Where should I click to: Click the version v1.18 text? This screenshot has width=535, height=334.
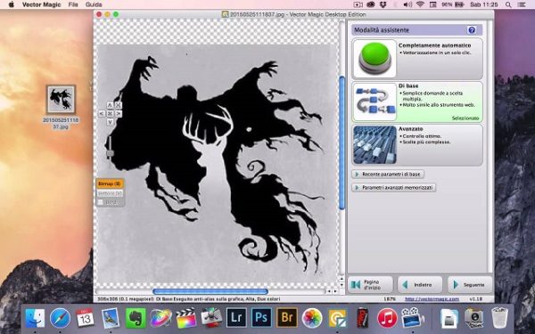pos(476,299)
